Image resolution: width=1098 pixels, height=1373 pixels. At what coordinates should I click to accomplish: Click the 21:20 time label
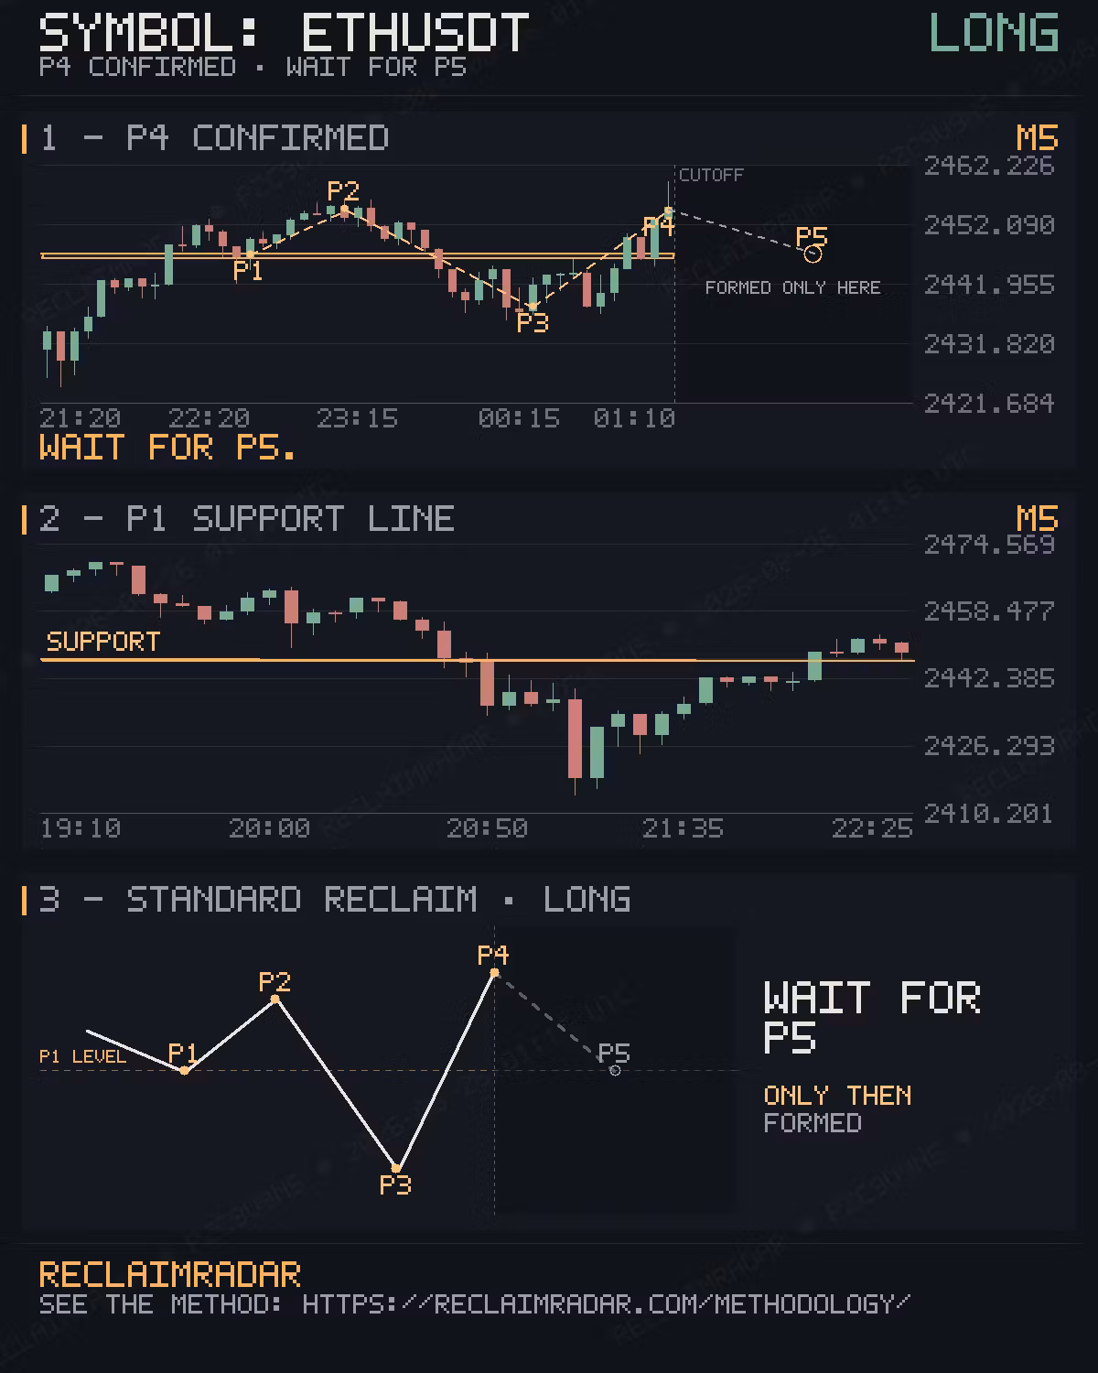pos(81,418)
